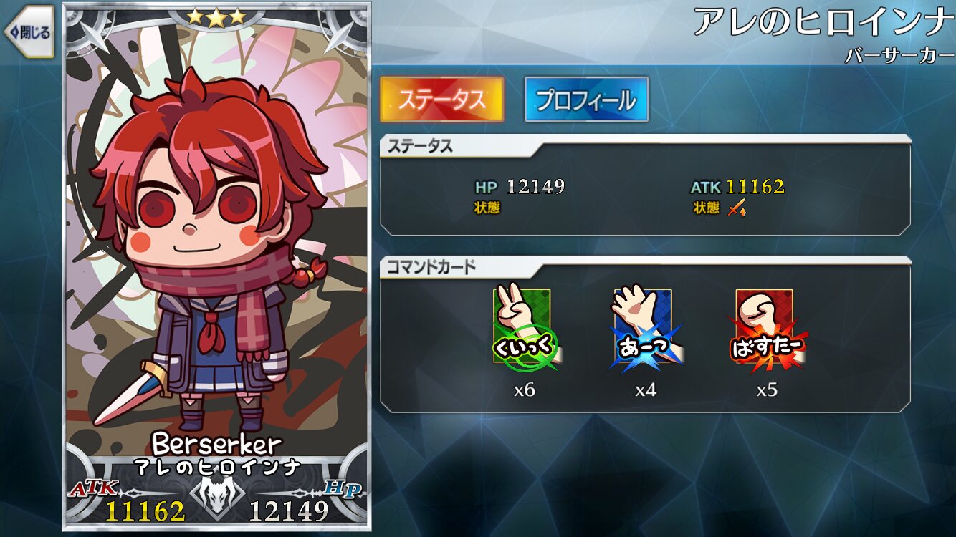Tap the ATK up status buff icon
Viewport: 956px width, 537px height.
tap(736, 208)
